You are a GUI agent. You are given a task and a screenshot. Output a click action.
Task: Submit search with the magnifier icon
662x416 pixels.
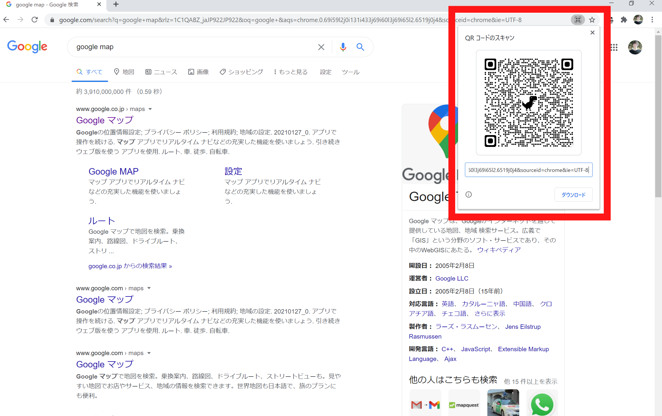pyautogui.click(x=360, y=47)
